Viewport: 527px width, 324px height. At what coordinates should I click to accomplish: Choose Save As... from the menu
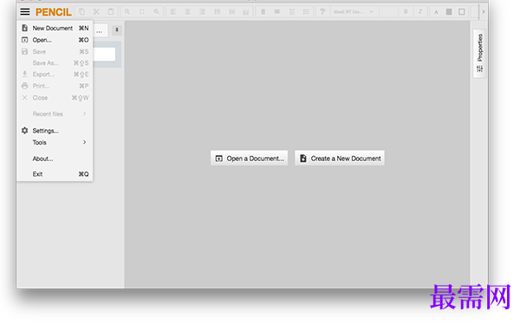pos(55,63)
